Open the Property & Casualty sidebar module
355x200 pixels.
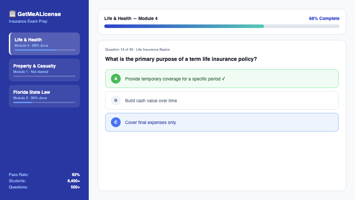coord(44,69)
